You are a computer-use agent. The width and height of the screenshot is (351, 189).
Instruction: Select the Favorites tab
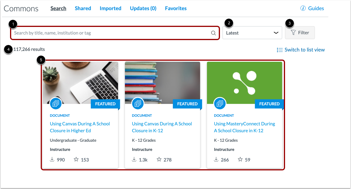pos(175,8)
